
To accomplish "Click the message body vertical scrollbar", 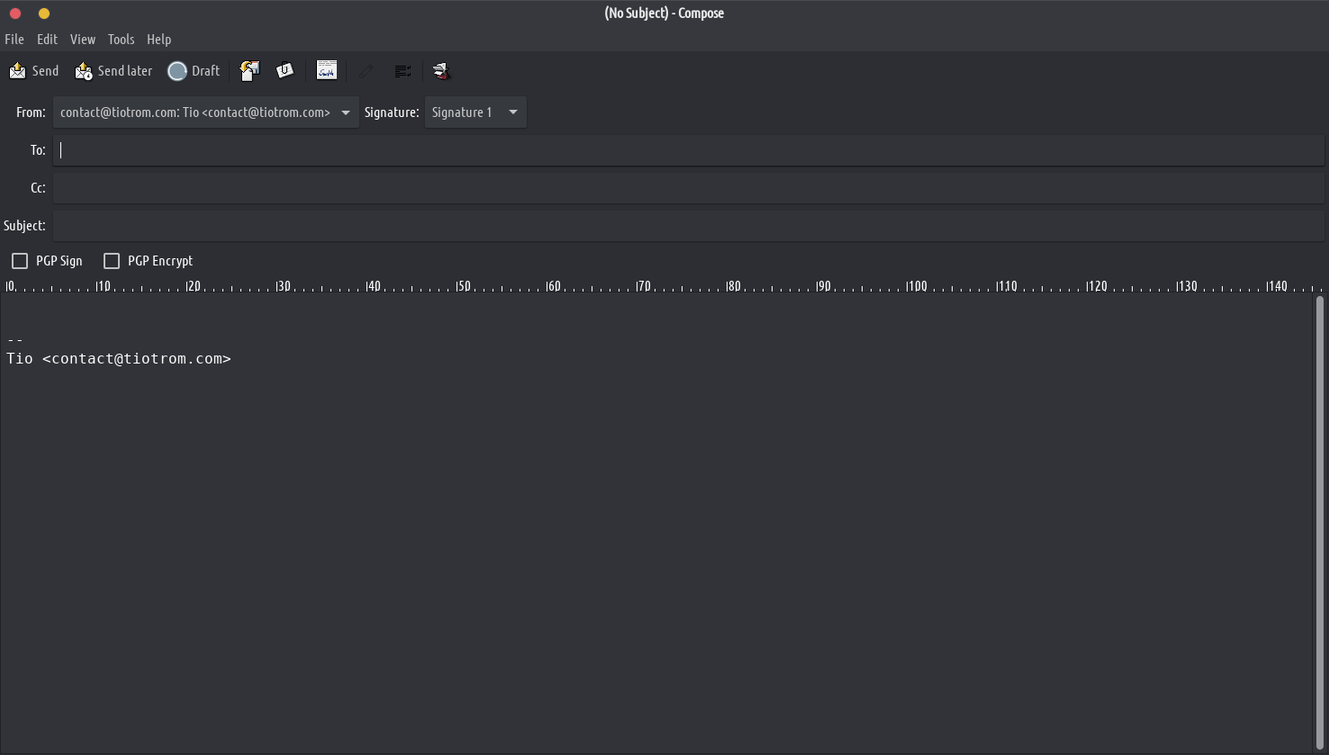I will [1320, 522].
